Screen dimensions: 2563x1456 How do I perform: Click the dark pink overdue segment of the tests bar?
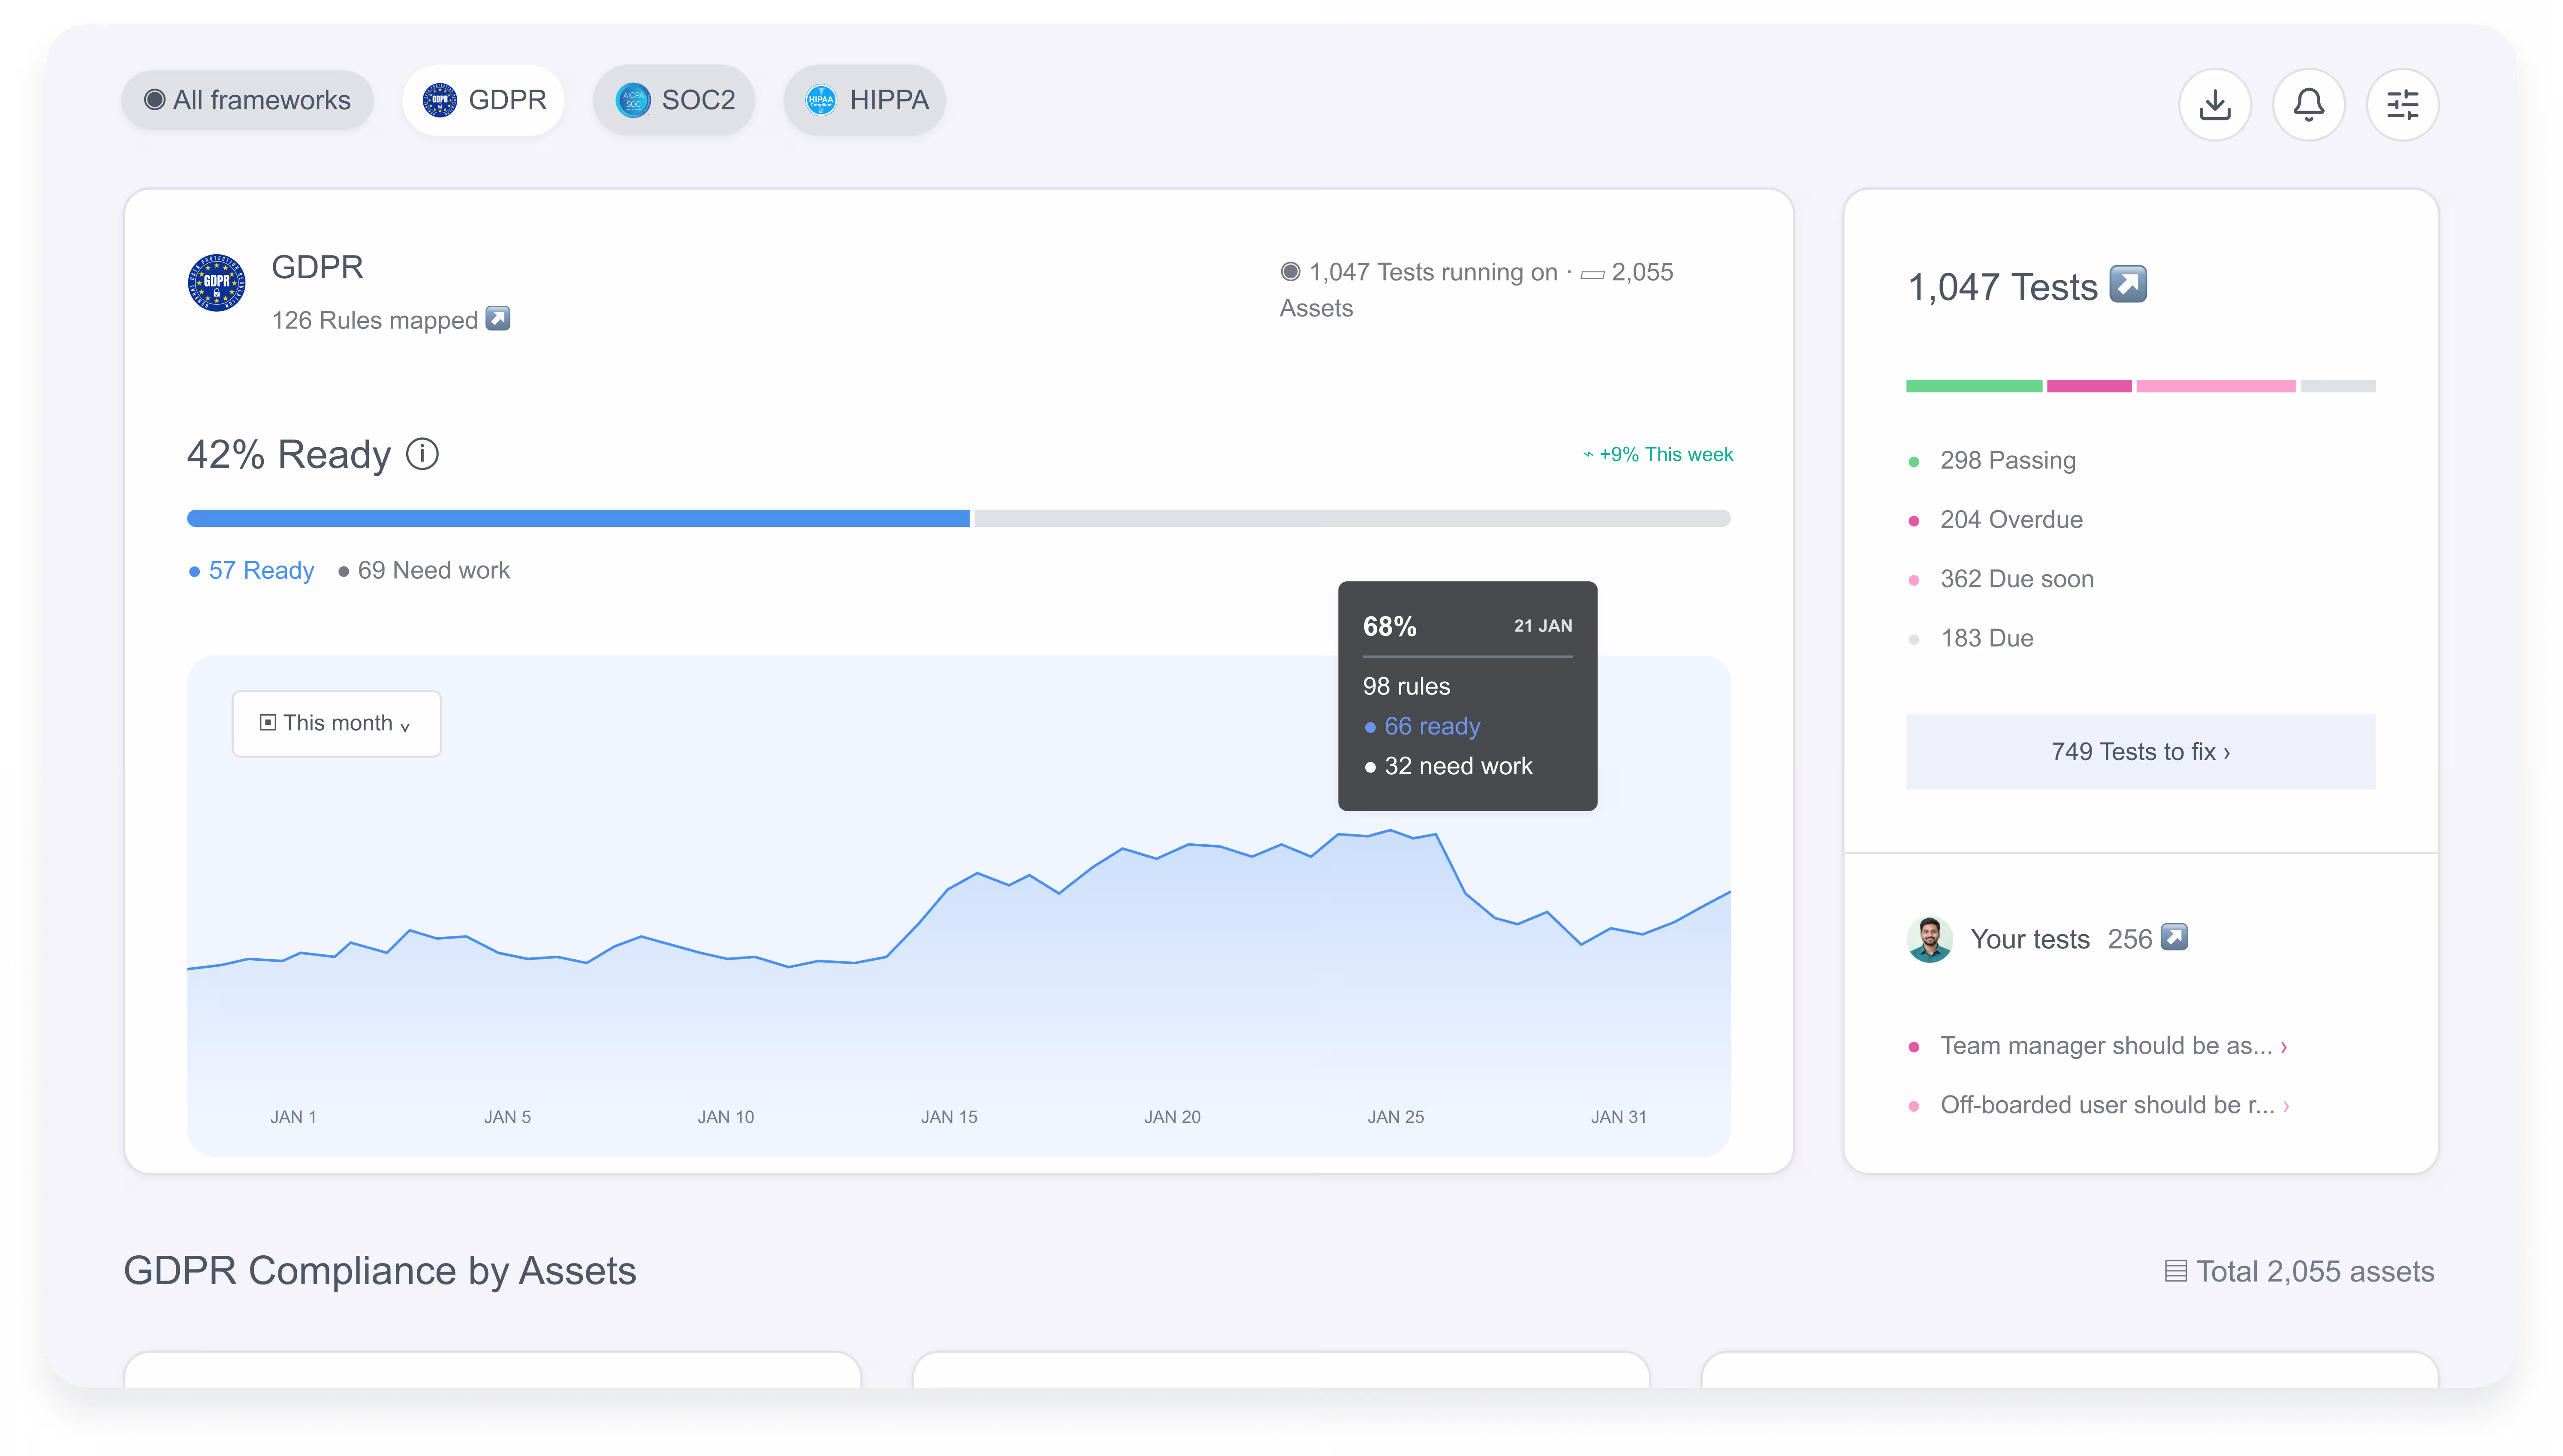pyautogui.click(x=2089, y=386)
